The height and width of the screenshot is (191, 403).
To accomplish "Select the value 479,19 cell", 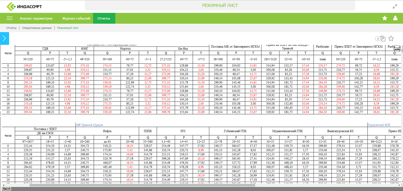I will [x=50, y=167].
